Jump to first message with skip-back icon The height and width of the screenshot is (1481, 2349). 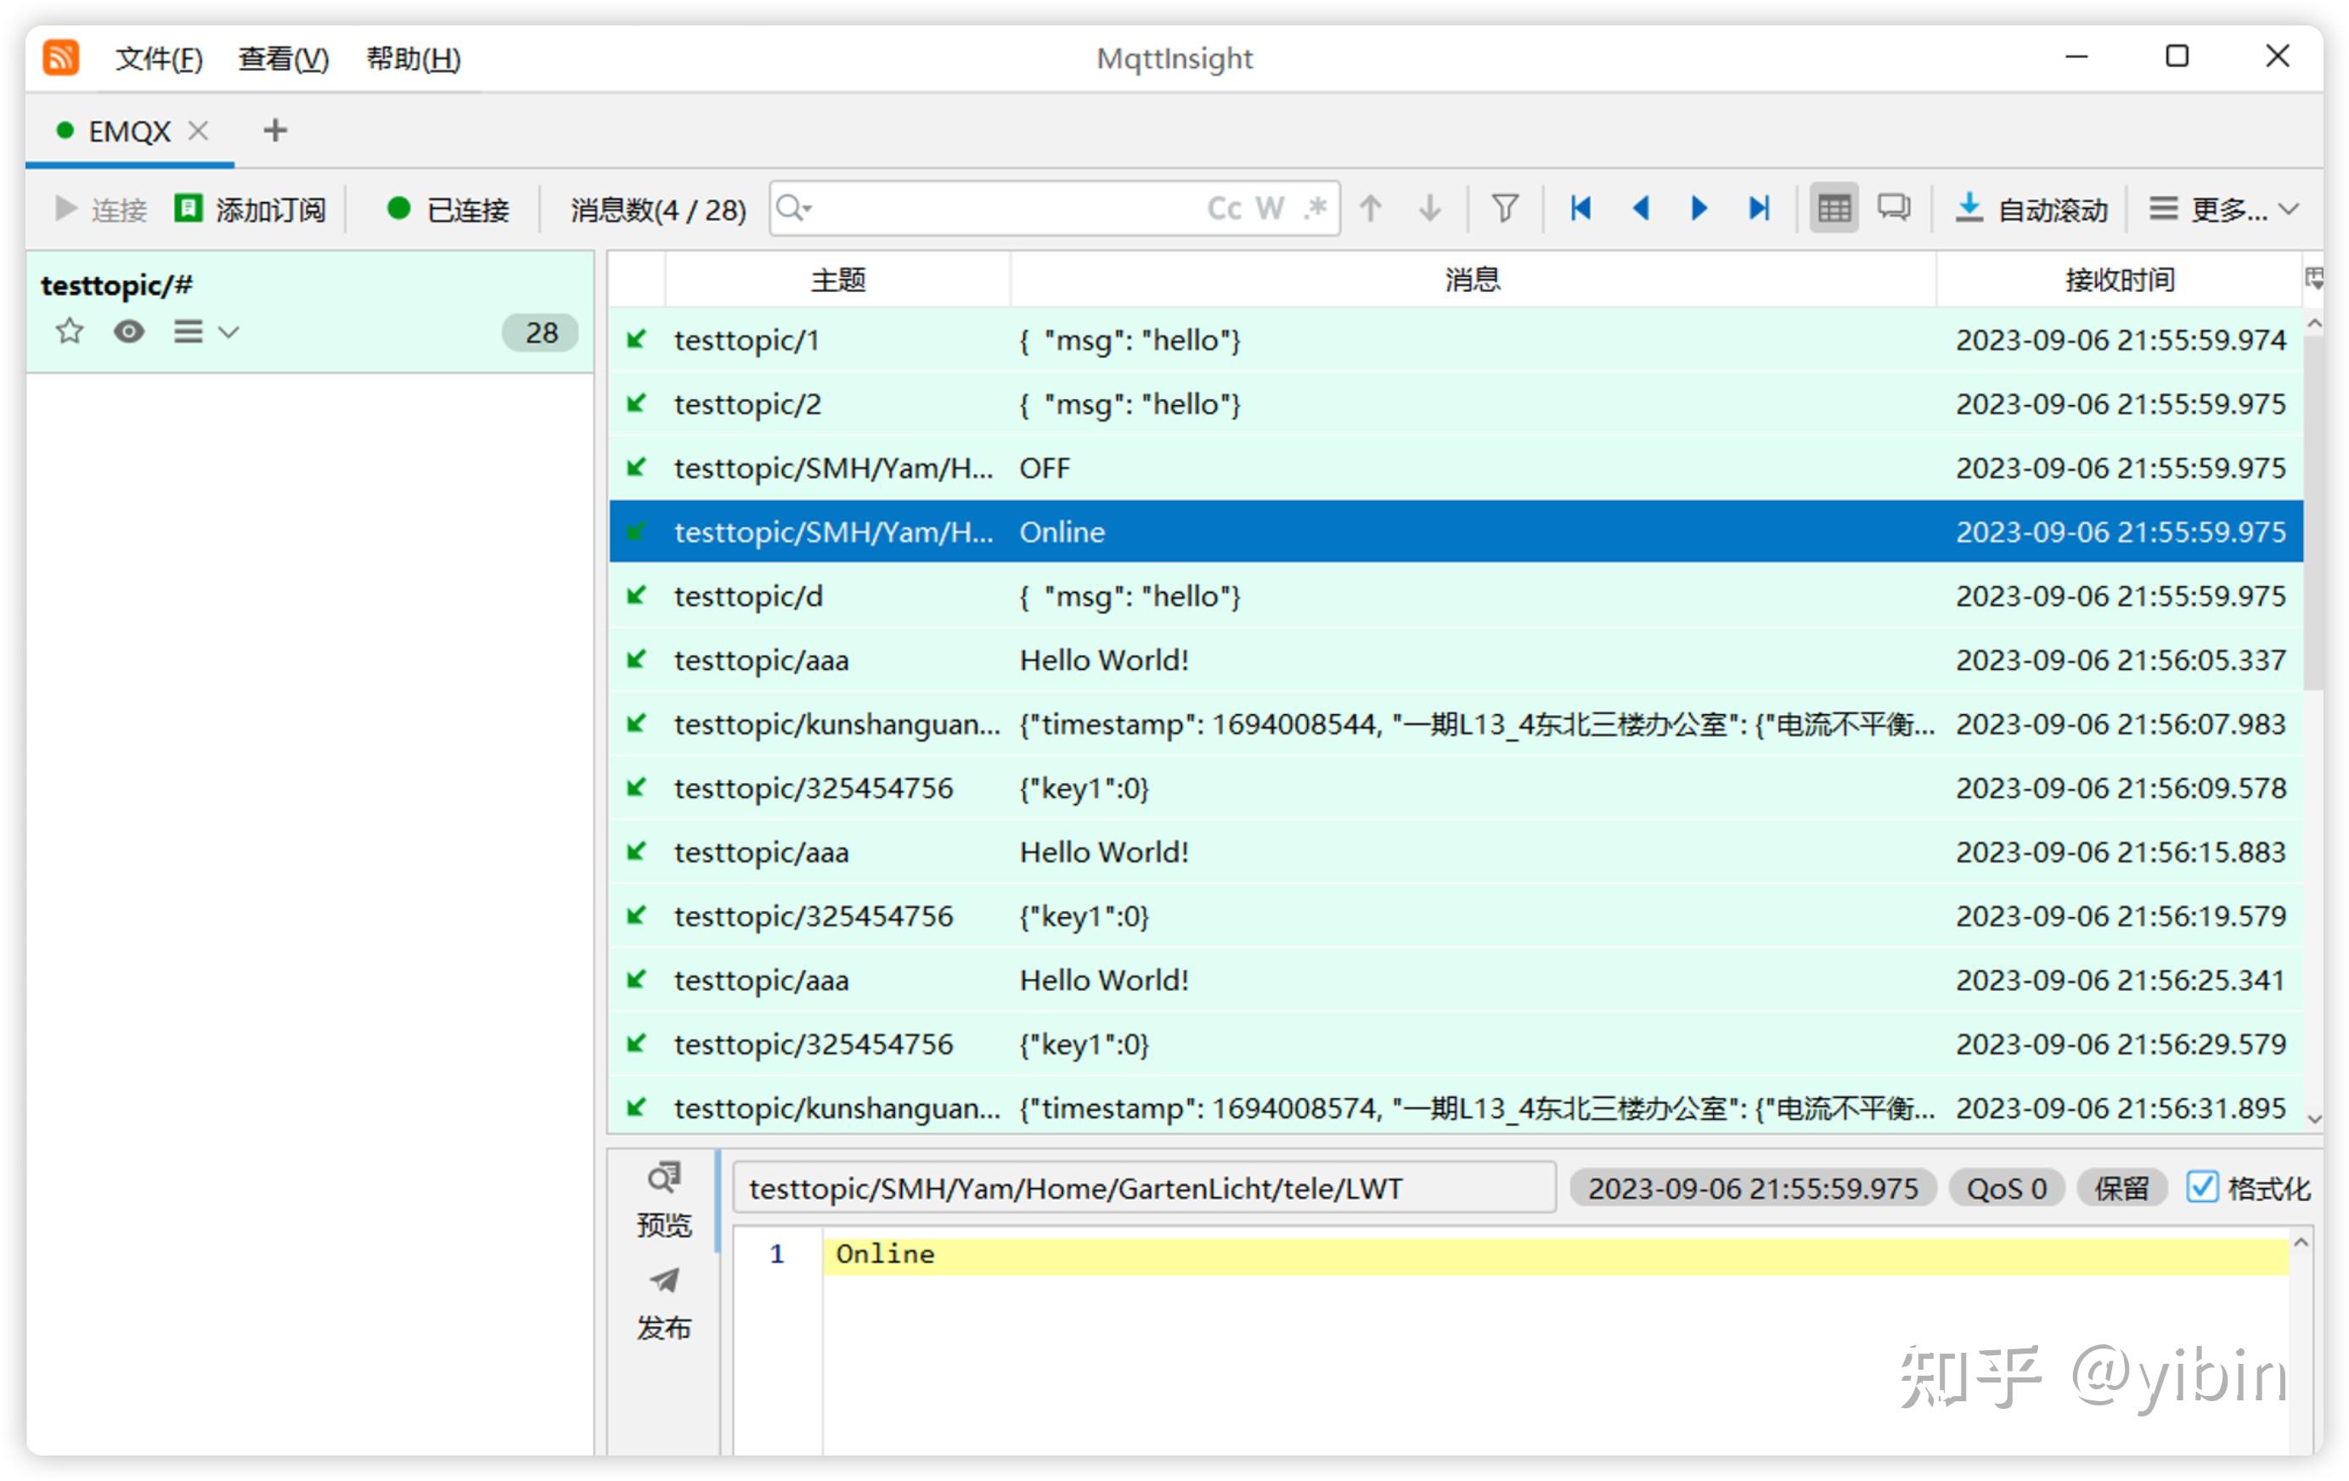pos(1582,208)
